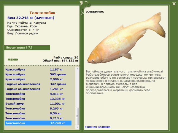Click the На что поймана: Капуста line
This screenshot has width=178, height=133.
(27, 23)
